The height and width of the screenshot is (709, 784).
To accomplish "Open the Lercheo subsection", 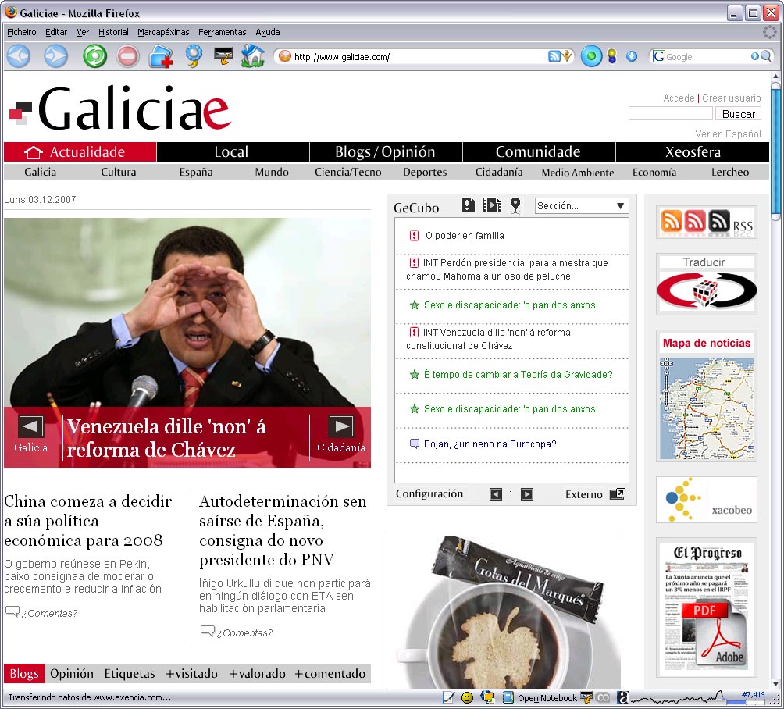I will (730, 172).
